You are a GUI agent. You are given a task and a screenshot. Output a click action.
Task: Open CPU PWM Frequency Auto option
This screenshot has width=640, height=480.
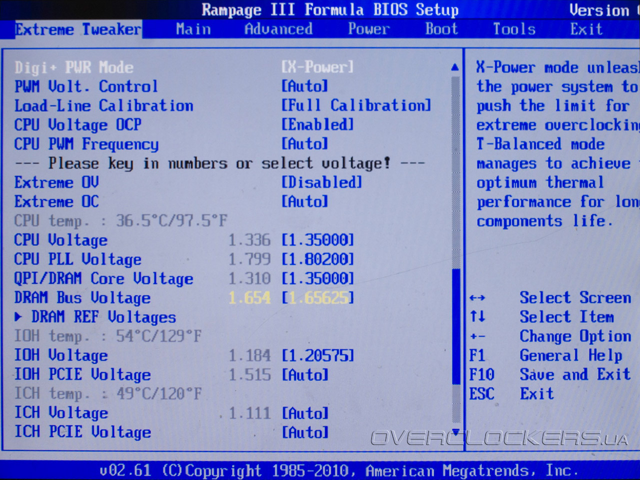tap(305, 144)
